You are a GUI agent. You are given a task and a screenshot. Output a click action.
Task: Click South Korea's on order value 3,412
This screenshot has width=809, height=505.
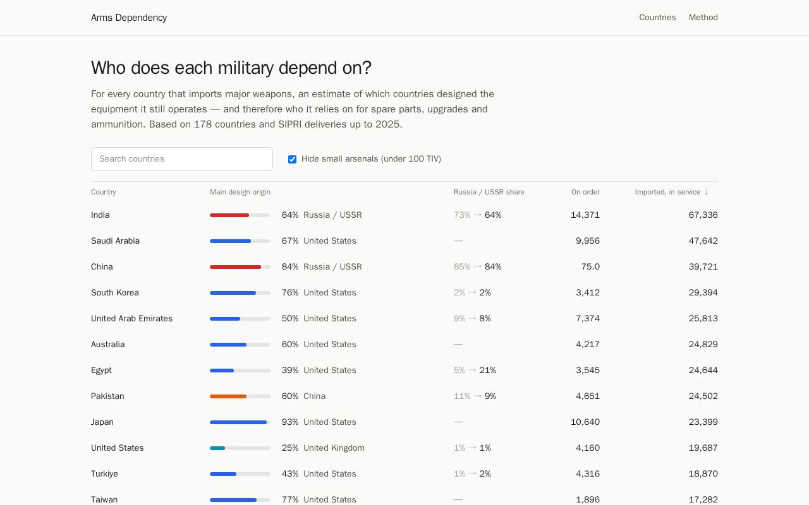[588, 293]
